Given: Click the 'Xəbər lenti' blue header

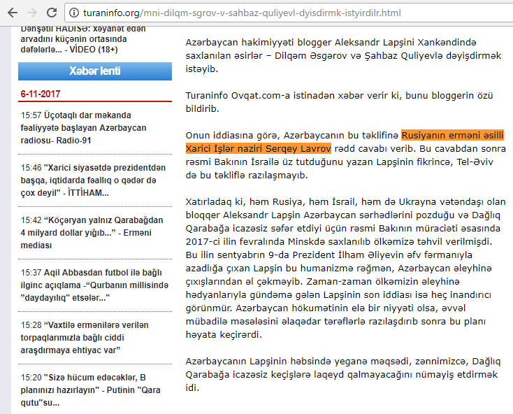Looking at the screenshot, I should point(95,71).
